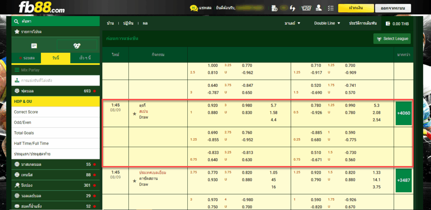Image resolution: width=431 pixels, height=210 pixels.
Task: Open the Double Line view dropdown
Action: (x=327, y=23)
